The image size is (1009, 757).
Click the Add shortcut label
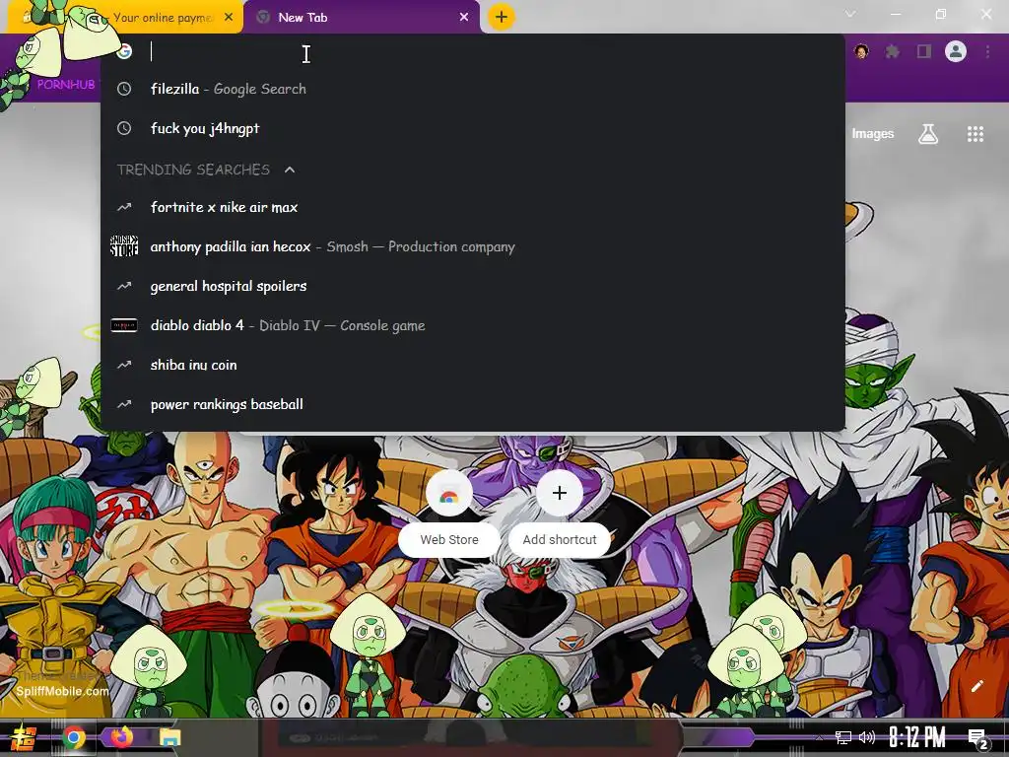pyautogui.click(x=560, y=539)
